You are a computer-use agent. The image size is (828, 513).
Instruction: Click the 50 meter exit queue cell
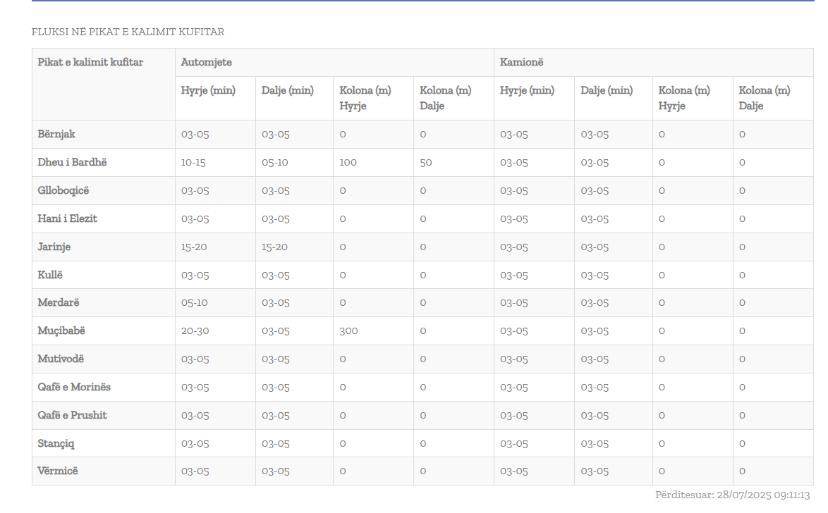(x=426, y=162)
